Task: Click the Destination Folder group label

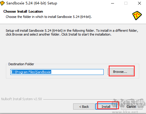Action: pyautogui.click(x=21, y=64)
